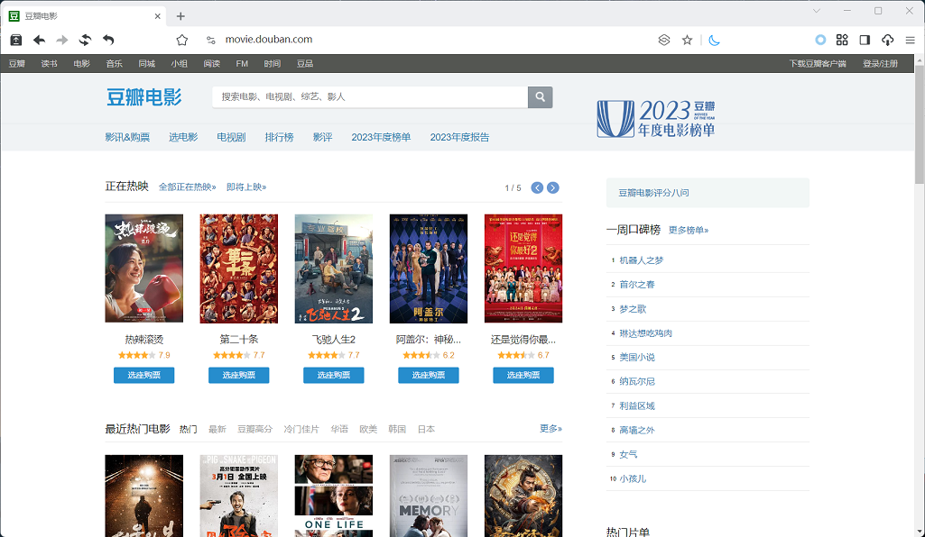
Task: Open the MEMORY movie poster
Action: pos(429,496)
